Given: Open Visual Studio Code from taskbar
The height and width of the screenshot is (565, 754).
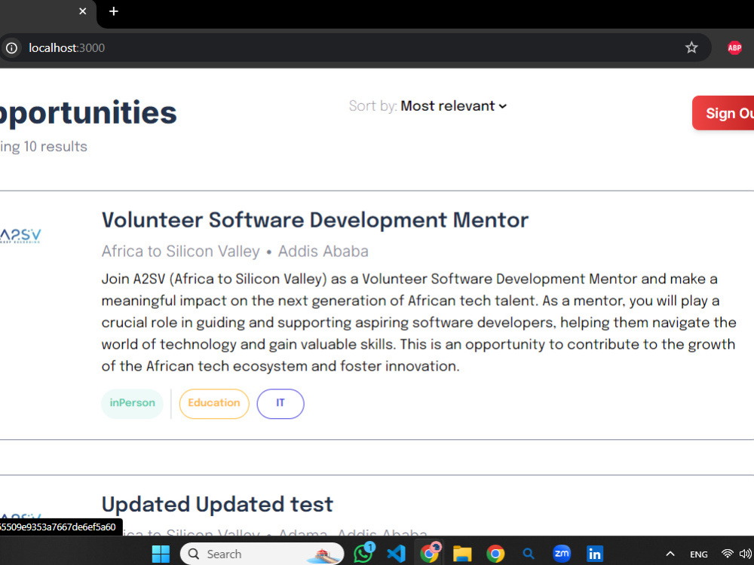Looking at the screenshot, I should pyautogui.click(x=397, y=554).
